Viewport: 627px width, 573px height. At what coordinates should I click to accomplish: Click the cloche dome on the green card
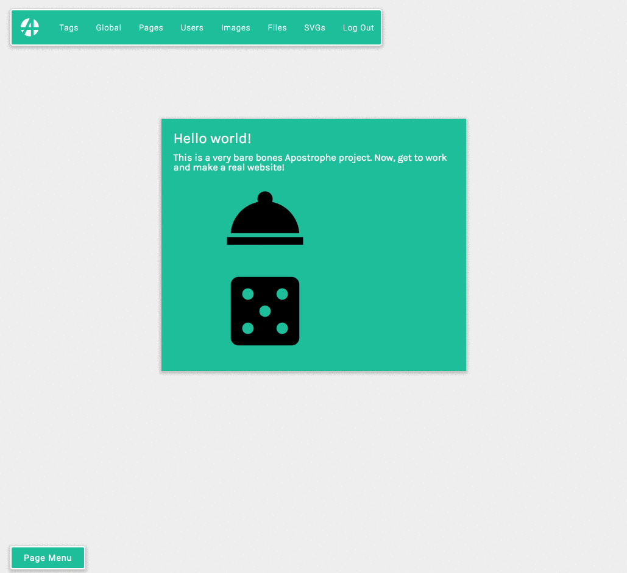pos(264,213)
